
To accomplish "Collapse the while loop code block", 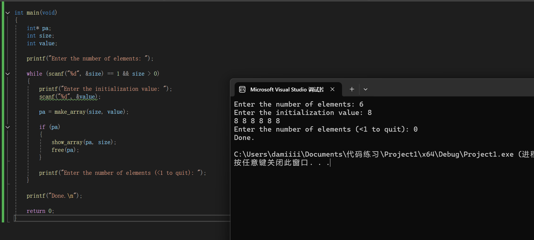I will 8,74.
